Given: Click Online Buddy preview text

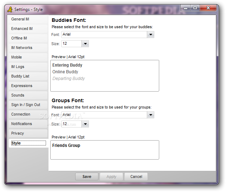Looking at the screenshot, I should click(65, 72).
